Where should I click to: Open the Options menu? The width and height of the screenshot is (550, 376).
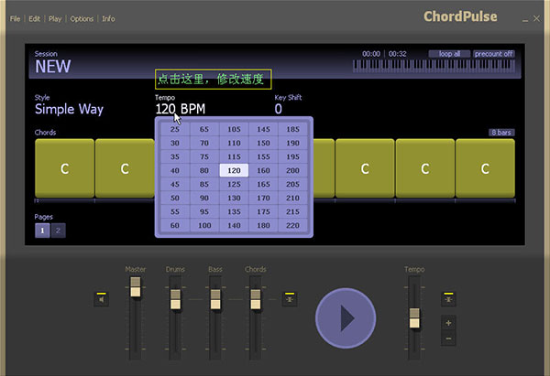pos(82,19)
